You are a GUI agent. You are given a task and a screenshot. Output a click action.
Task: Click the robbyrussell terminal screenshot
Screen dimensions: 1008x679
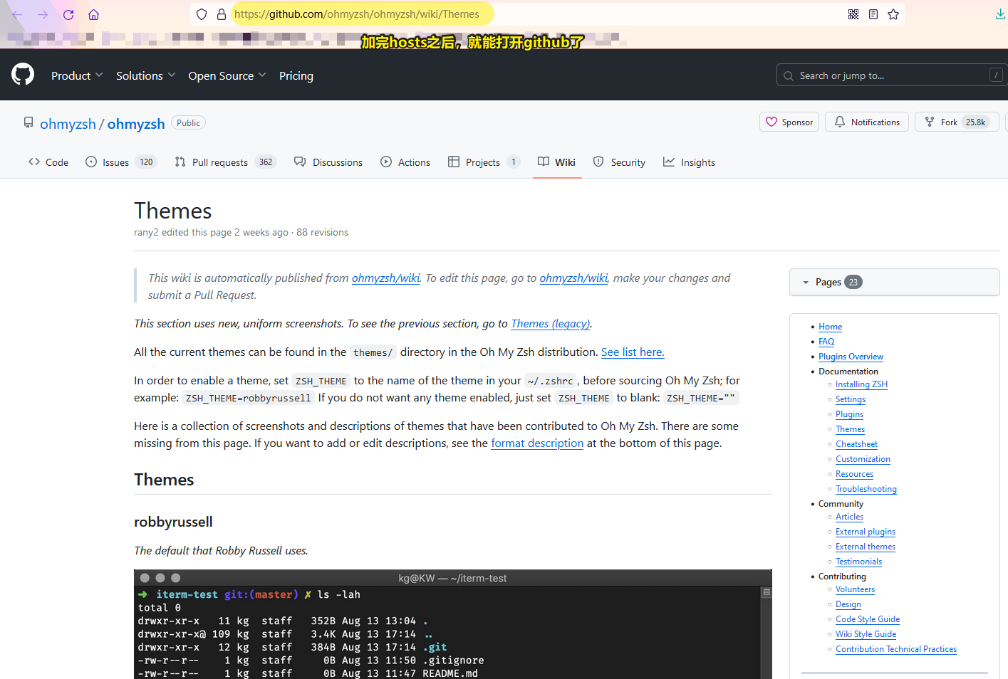[453, 624]
